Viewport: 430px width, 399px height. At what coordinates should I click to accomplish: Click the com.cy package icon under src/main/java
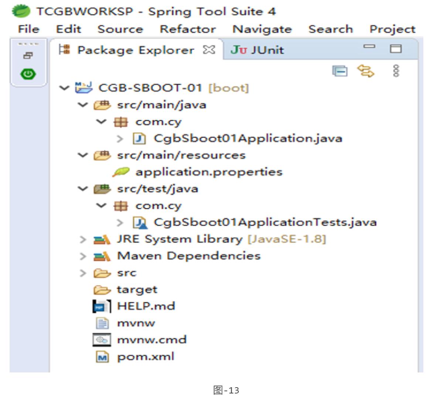coord(121,122)
